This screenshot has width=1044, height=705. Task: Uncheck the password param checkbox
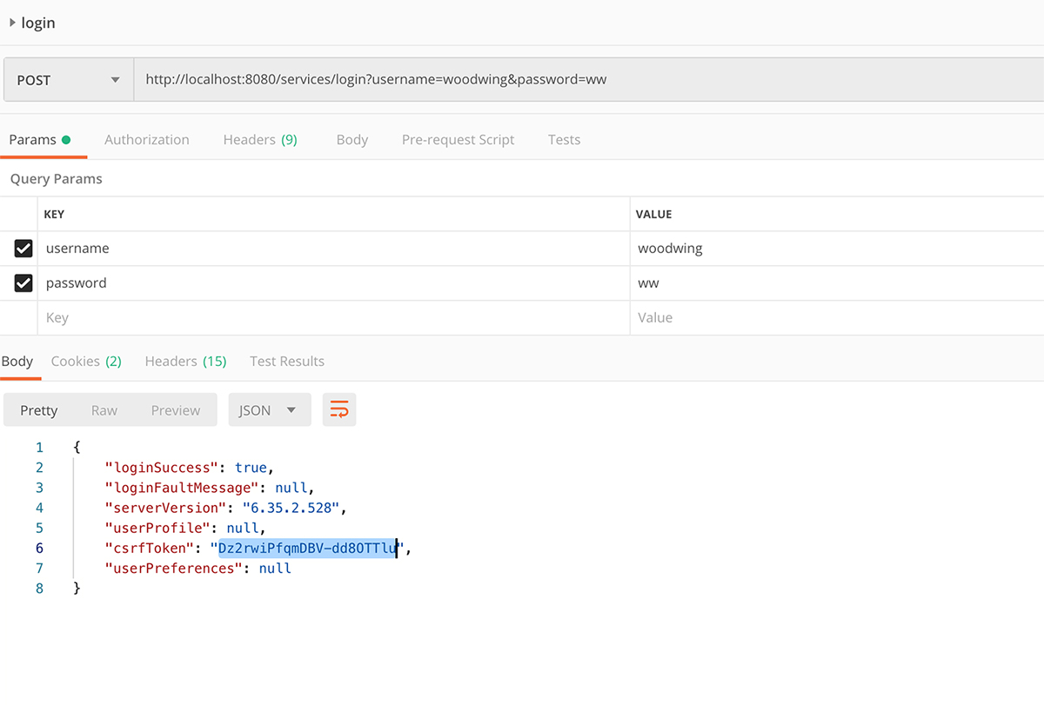(x=23, y=283)
